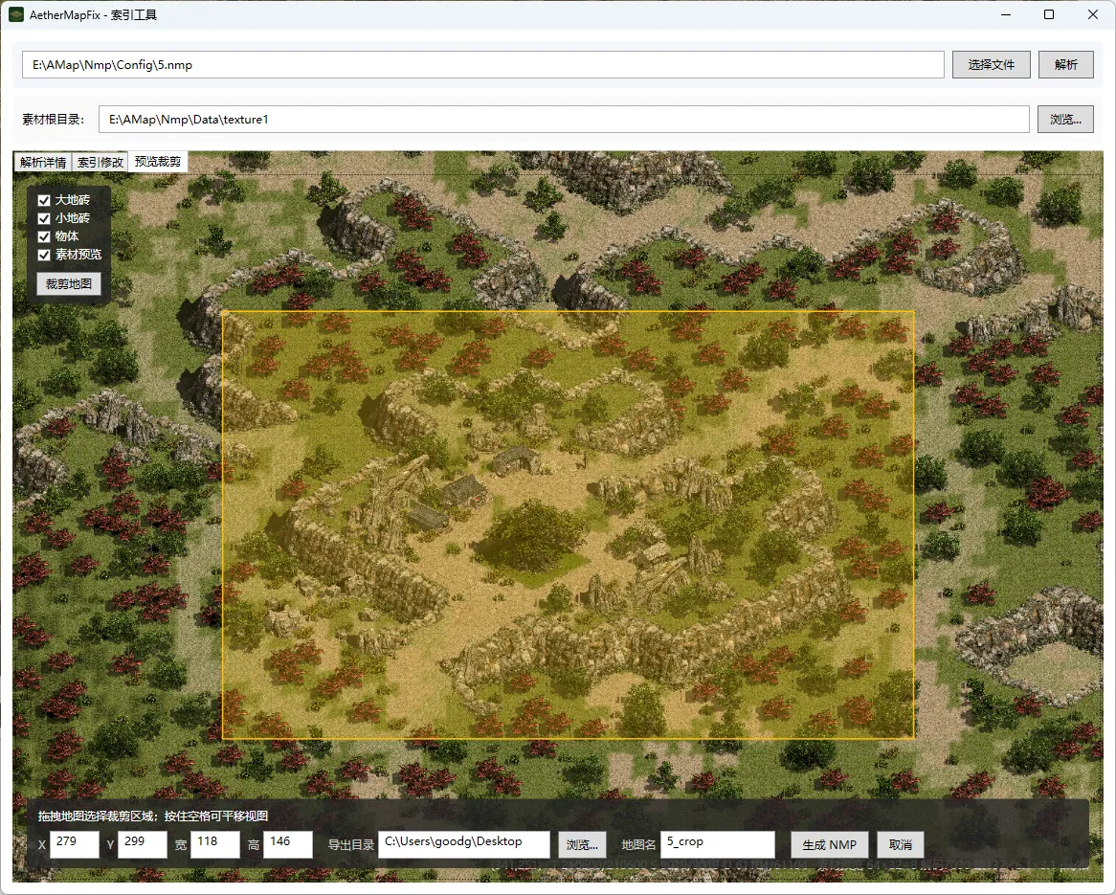The height and width of the screenshot is (895, 1116).
Task: Click the AetherMapFix app icon in title bar
Action: tap(16, 14)
